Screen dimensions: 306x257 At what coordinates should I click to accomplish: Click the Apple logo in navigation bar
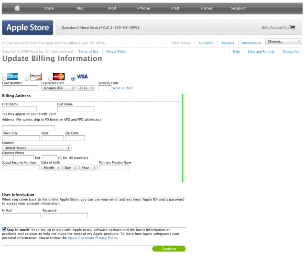click(17, 8)
